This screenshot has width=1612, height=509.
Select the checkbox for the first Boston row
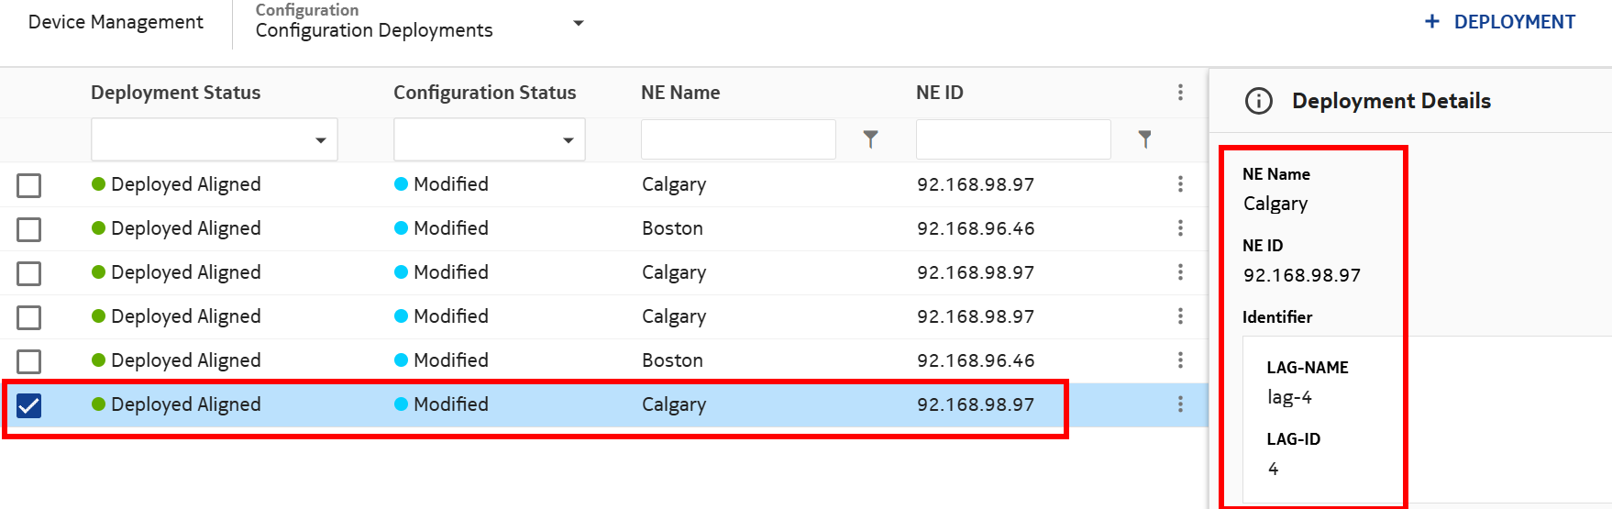click(x=29, y=229)
